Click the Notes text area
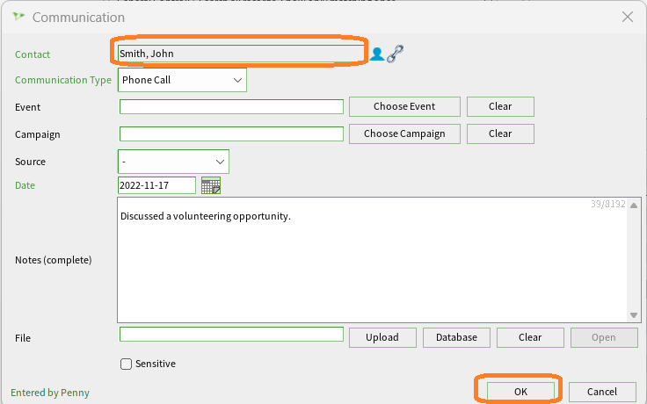 [x=372, y=260]
